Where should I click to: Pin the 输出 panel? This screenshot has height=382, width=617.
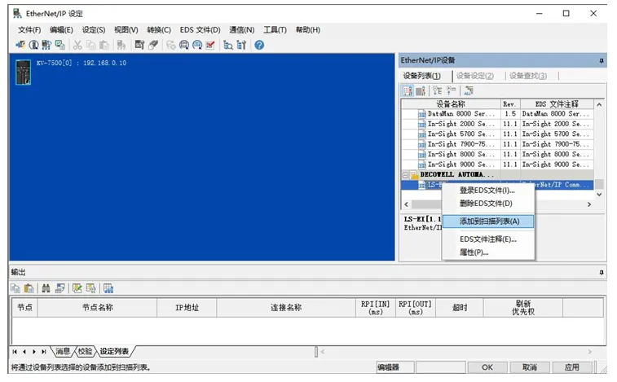pos(602,272)
